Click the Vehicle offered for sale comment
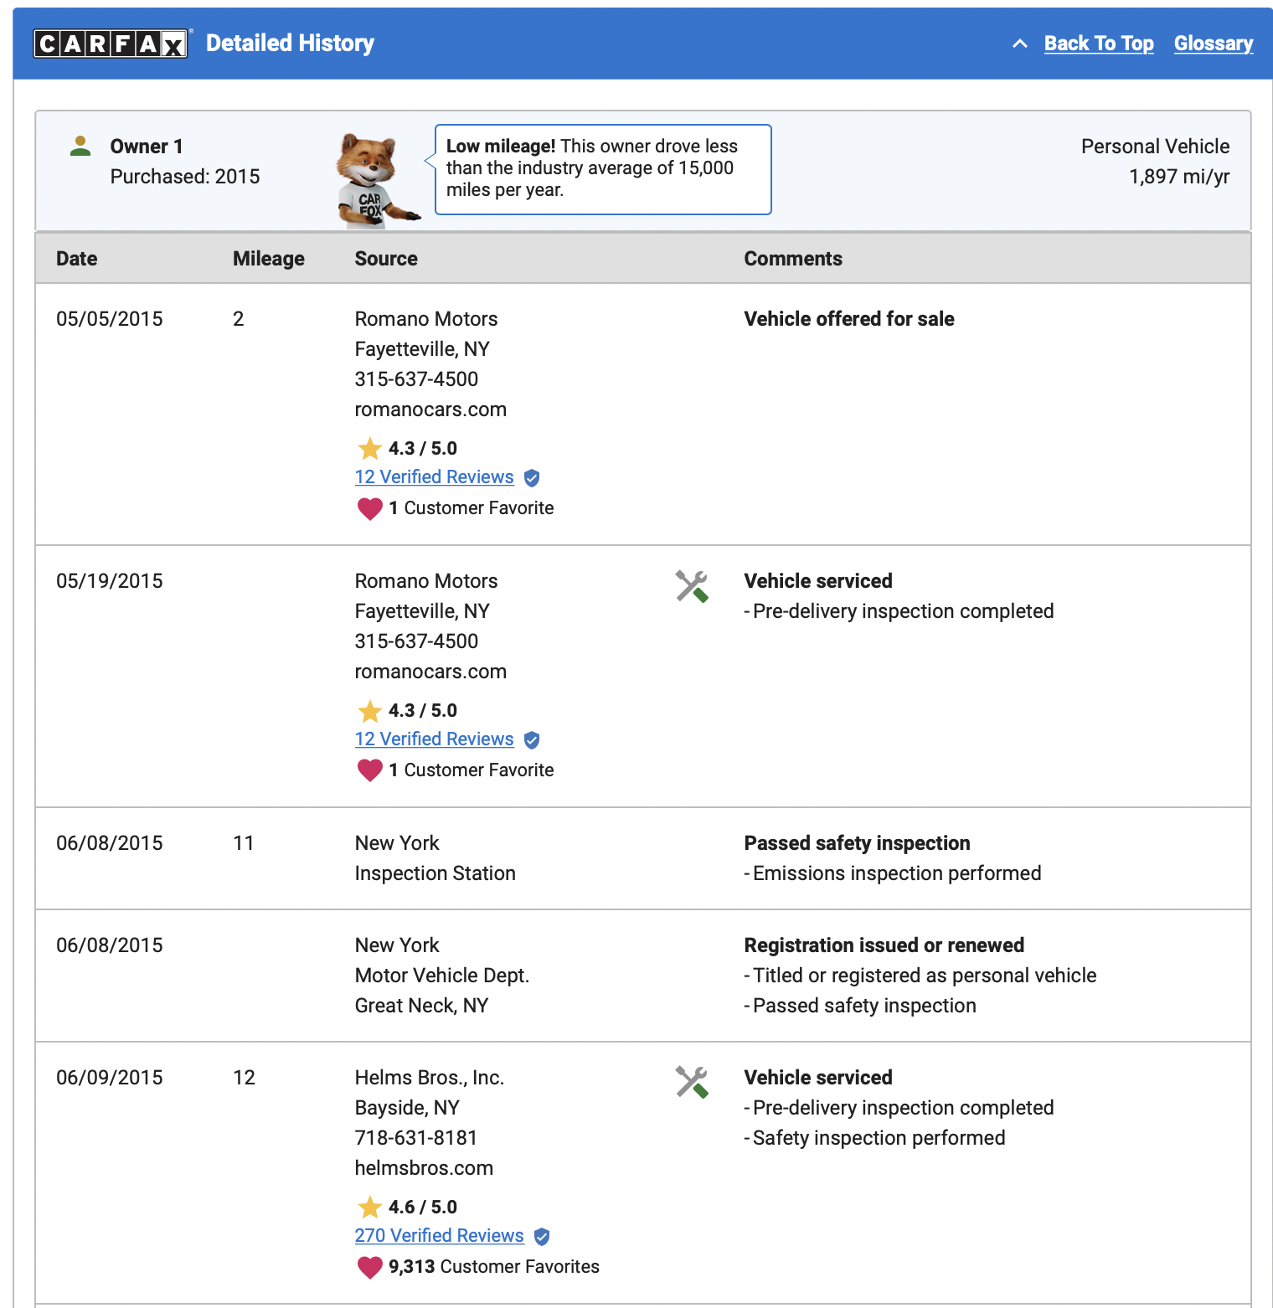1273x1308 pixels. (849, 319)
